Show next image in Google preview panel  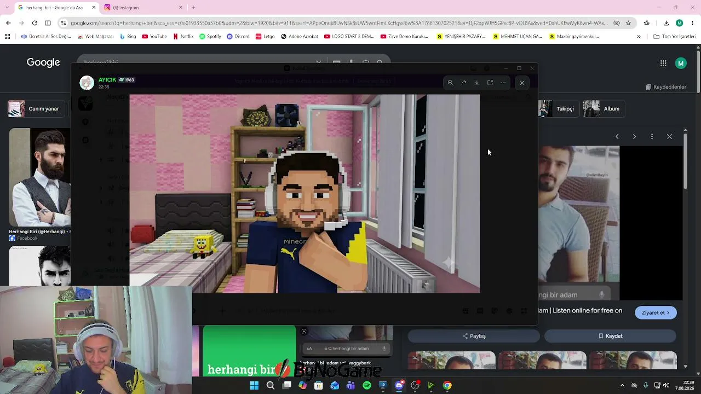pos(634,136)
